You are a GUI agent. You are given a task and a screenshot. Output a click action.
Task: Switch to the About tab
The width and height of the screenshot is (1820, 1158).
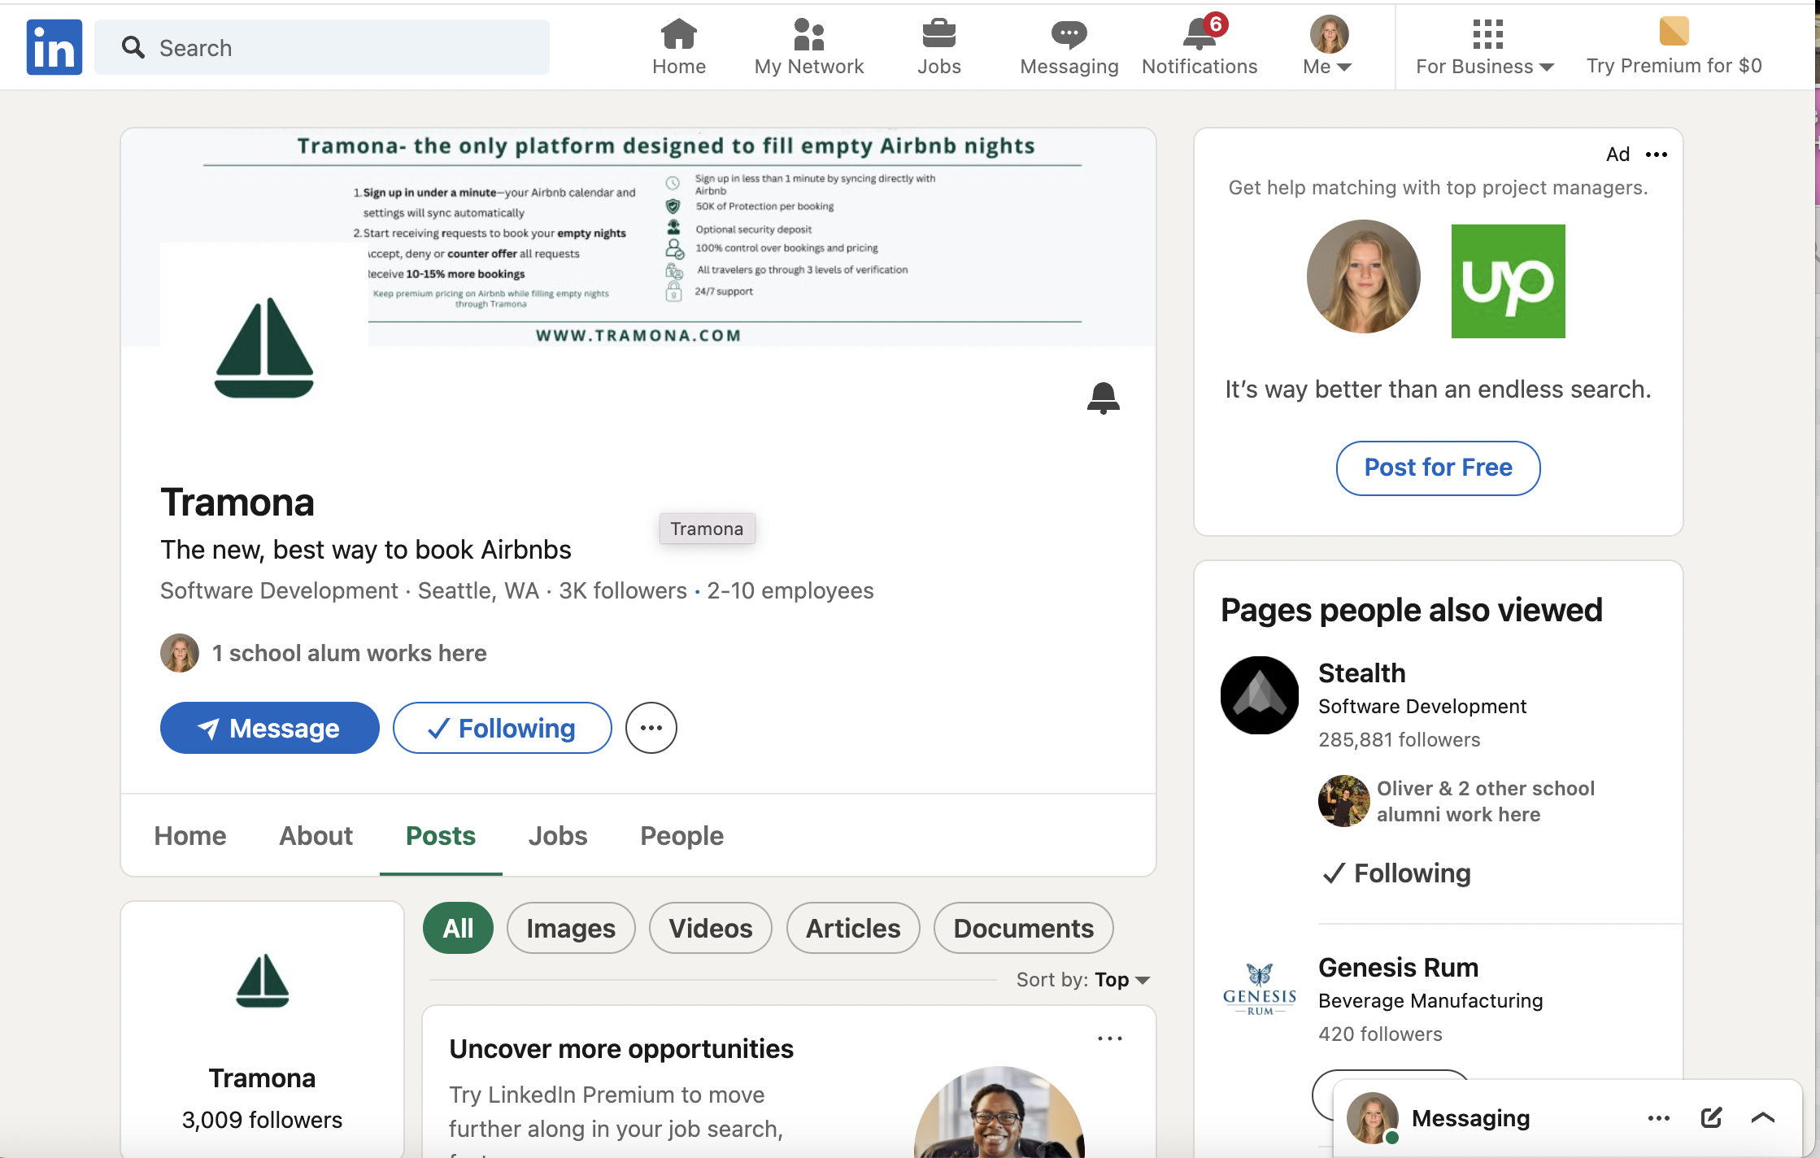[316, 836]
